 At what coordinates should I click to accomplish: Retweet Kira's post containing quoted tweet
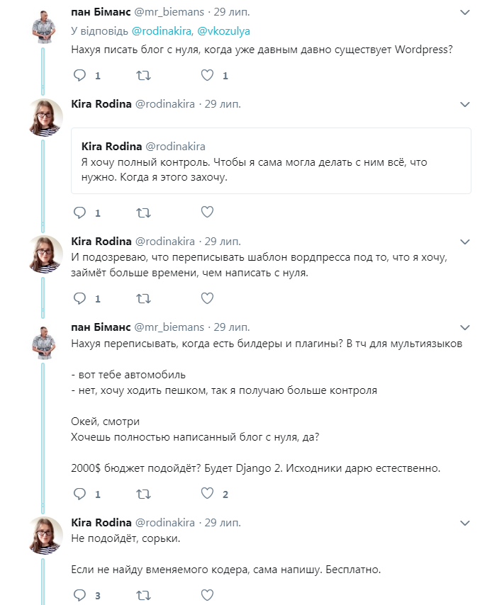click(x=143, y=212)
